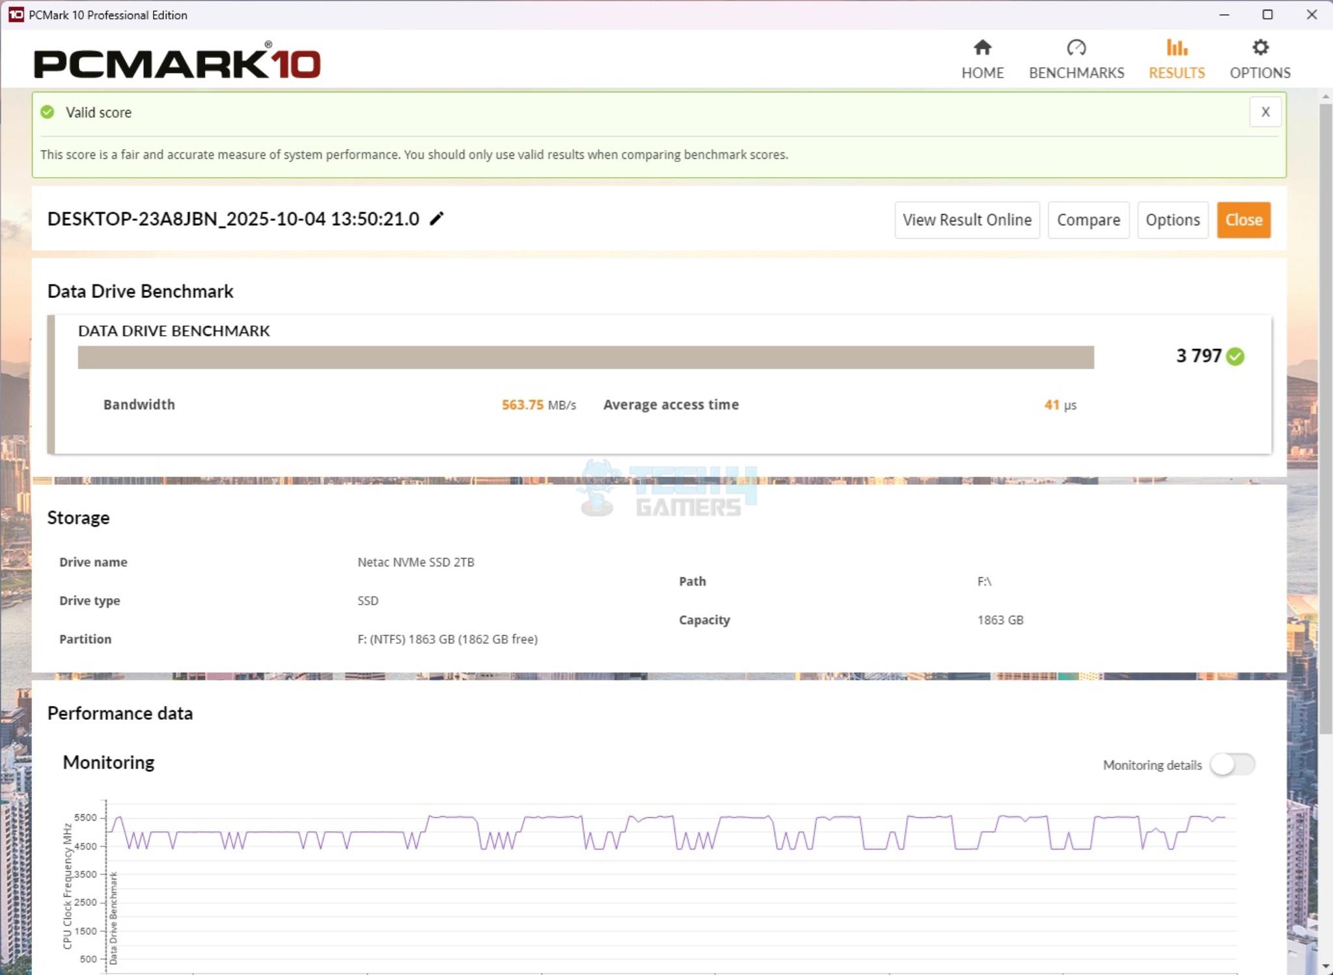Click the orange Close button
The height and width of the screenshot is (975, 1333).
(1243, 220)
